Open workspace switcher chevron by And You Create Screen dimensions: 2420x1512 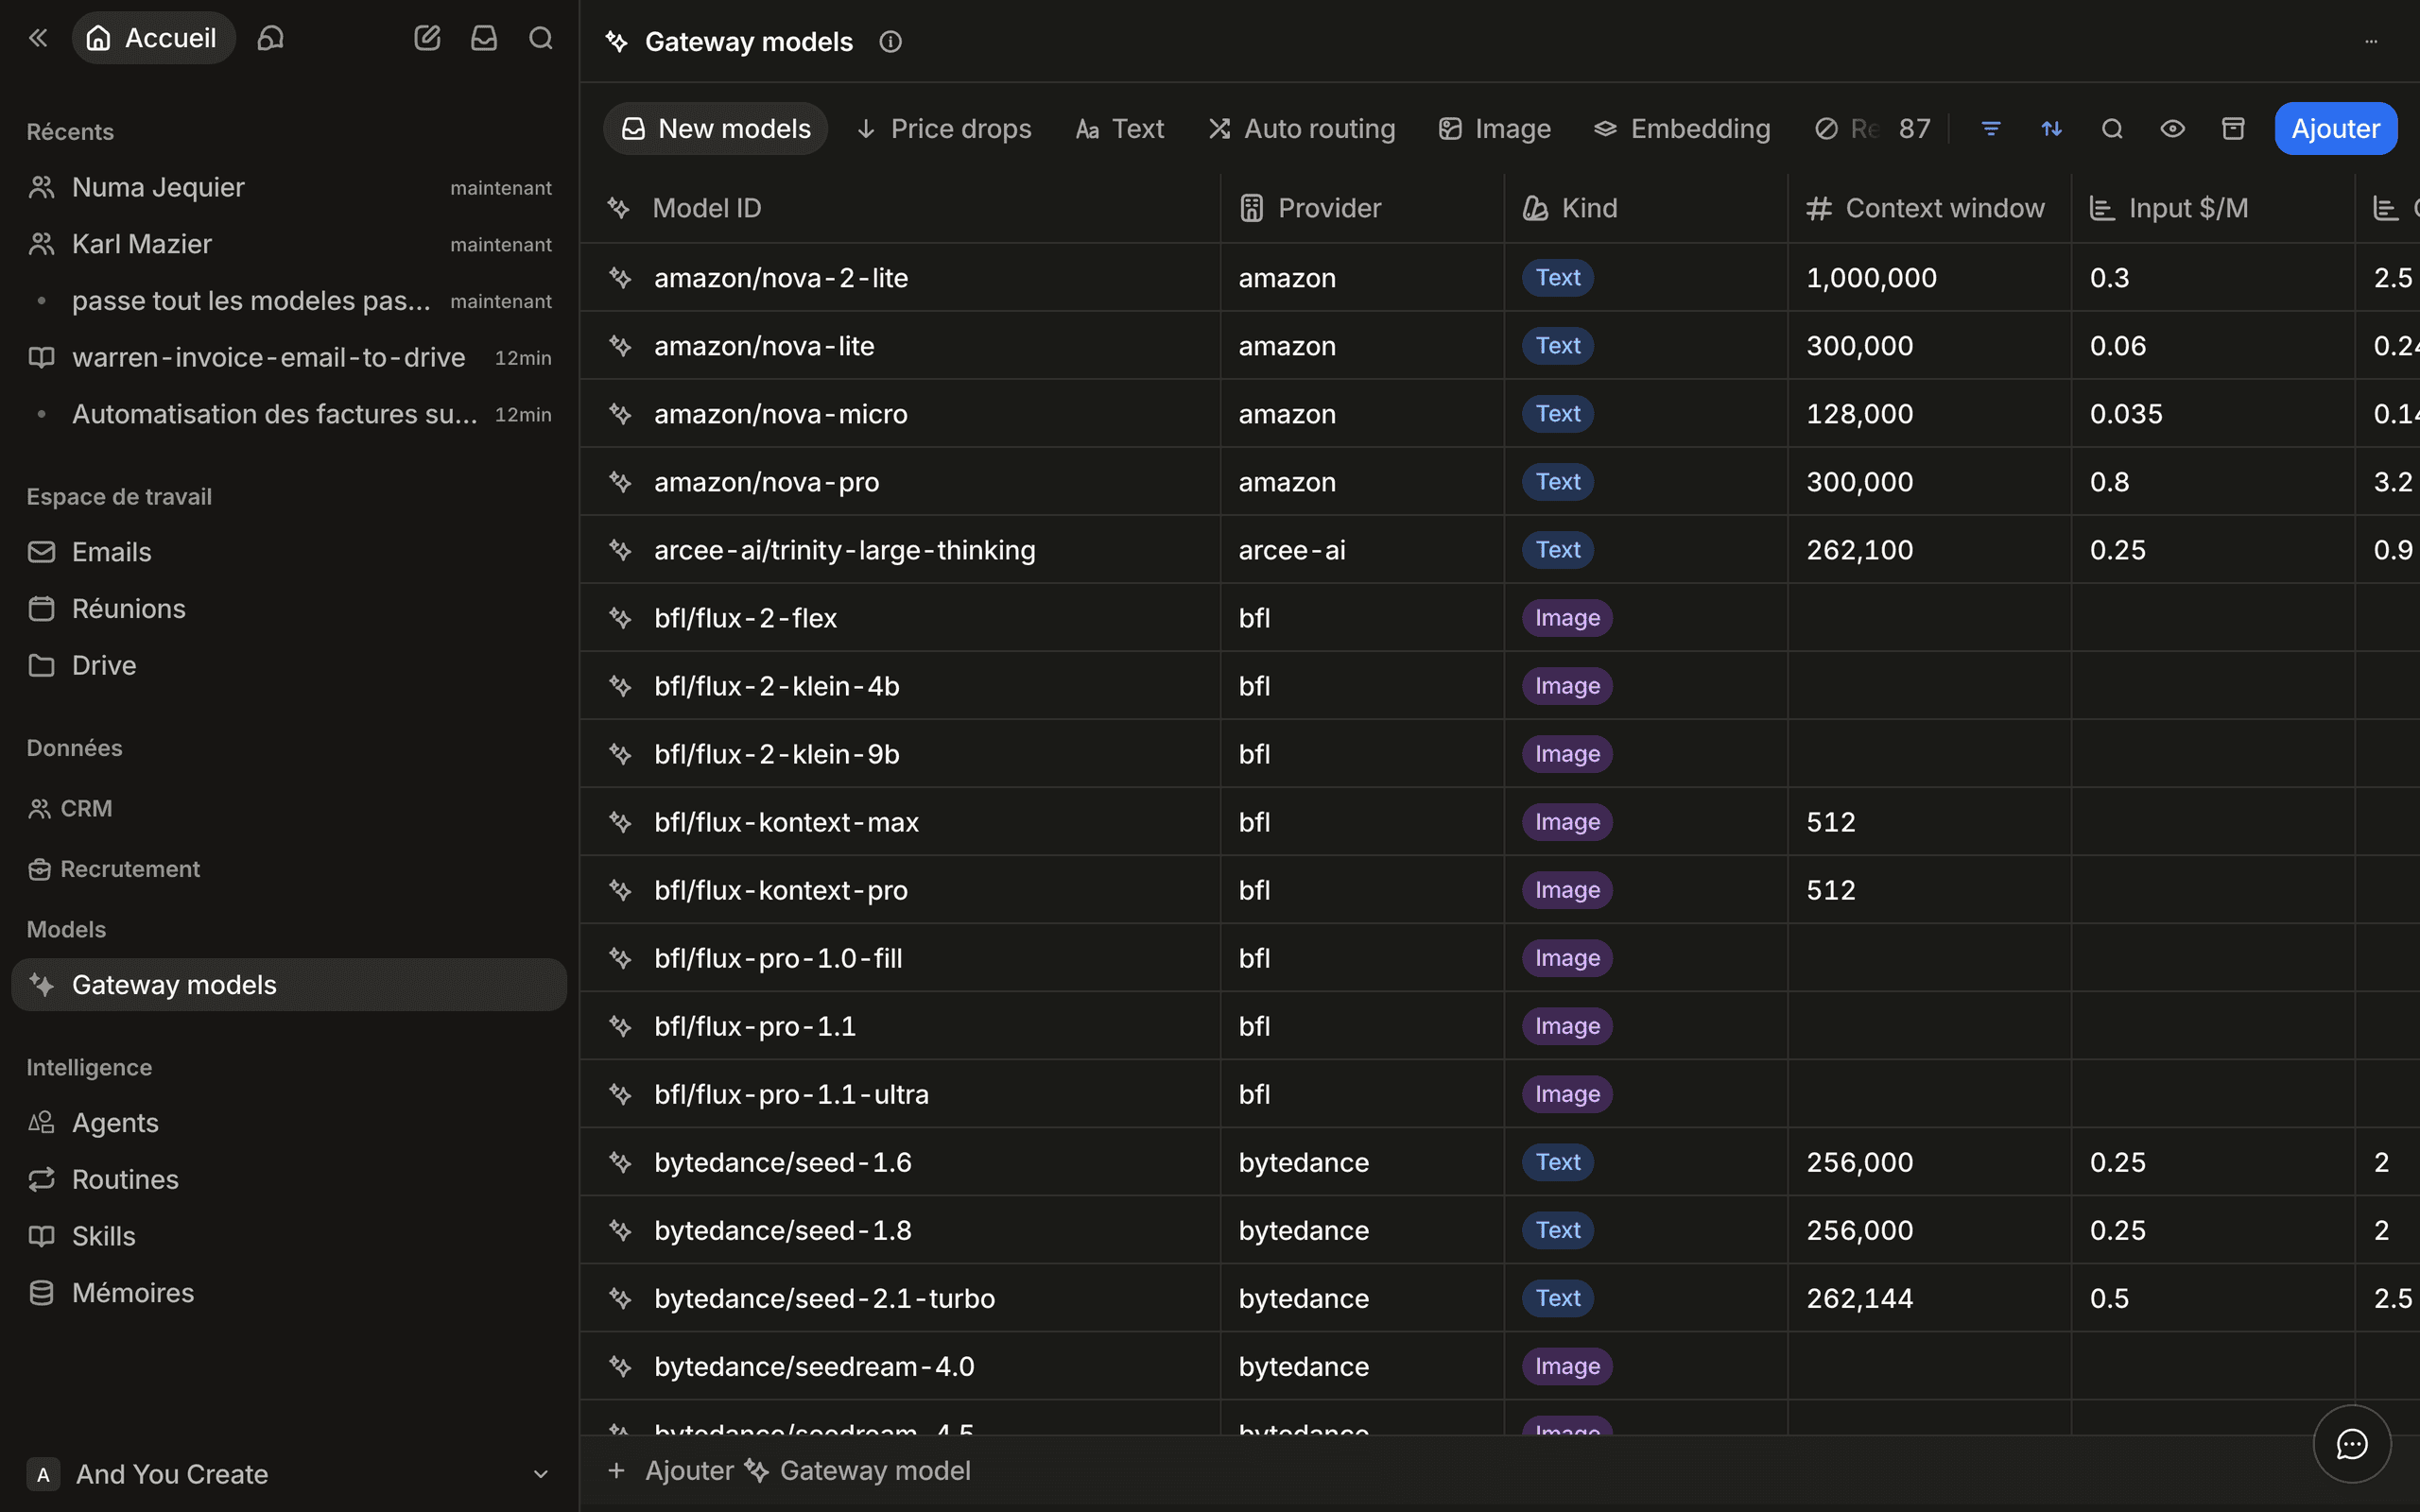tap(541, 1474)
